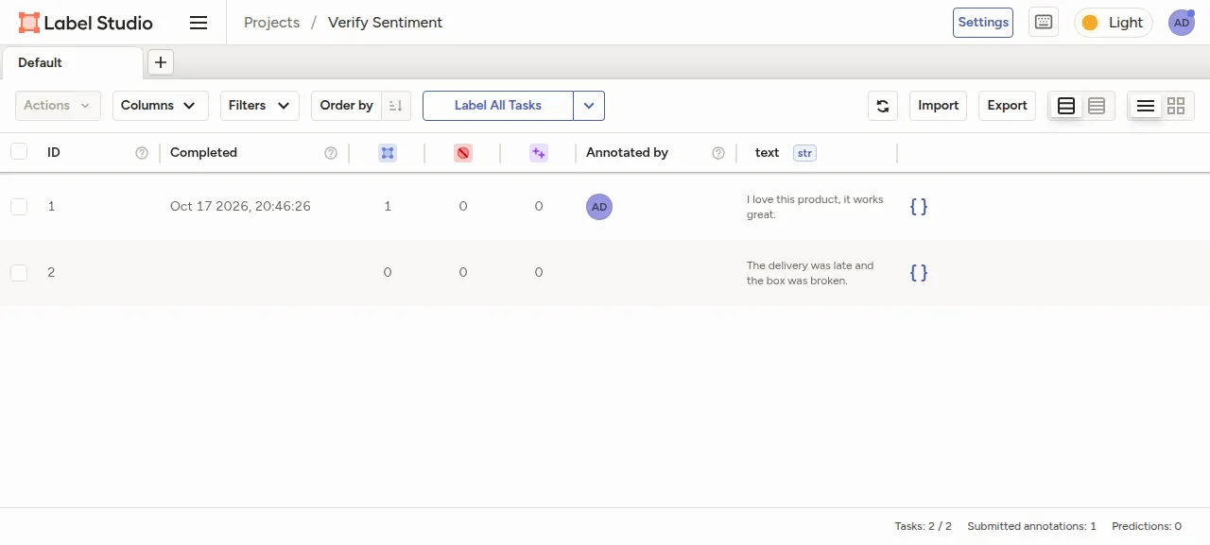Screen dimensions: 1210x545
Task: Click the total annotations column icon
Action: coord(388,153)
